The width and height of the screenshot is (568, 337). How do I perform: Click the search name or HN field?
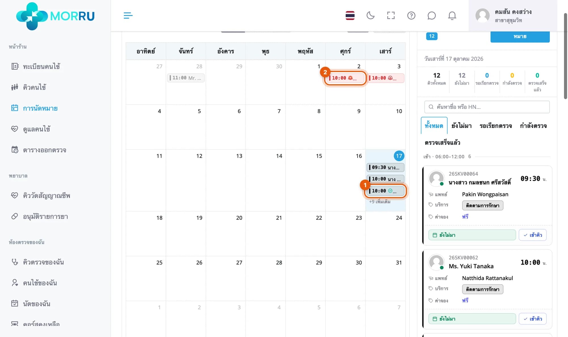coord(487,107)
